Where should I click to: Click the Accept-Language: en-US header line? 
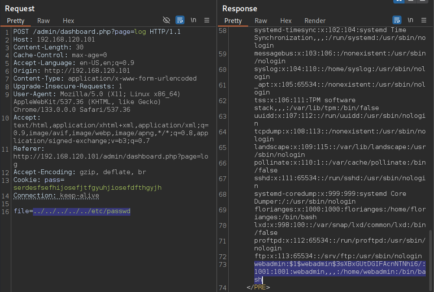click(74, 63)
